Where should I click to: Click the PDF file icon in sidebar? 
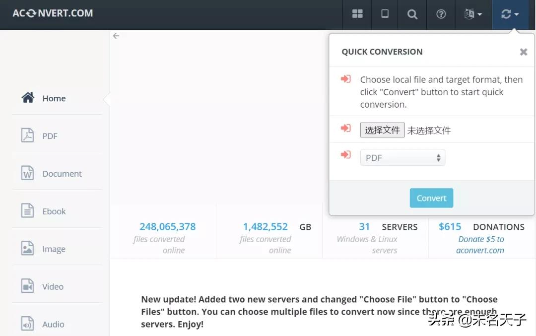[x=27, y=135]
